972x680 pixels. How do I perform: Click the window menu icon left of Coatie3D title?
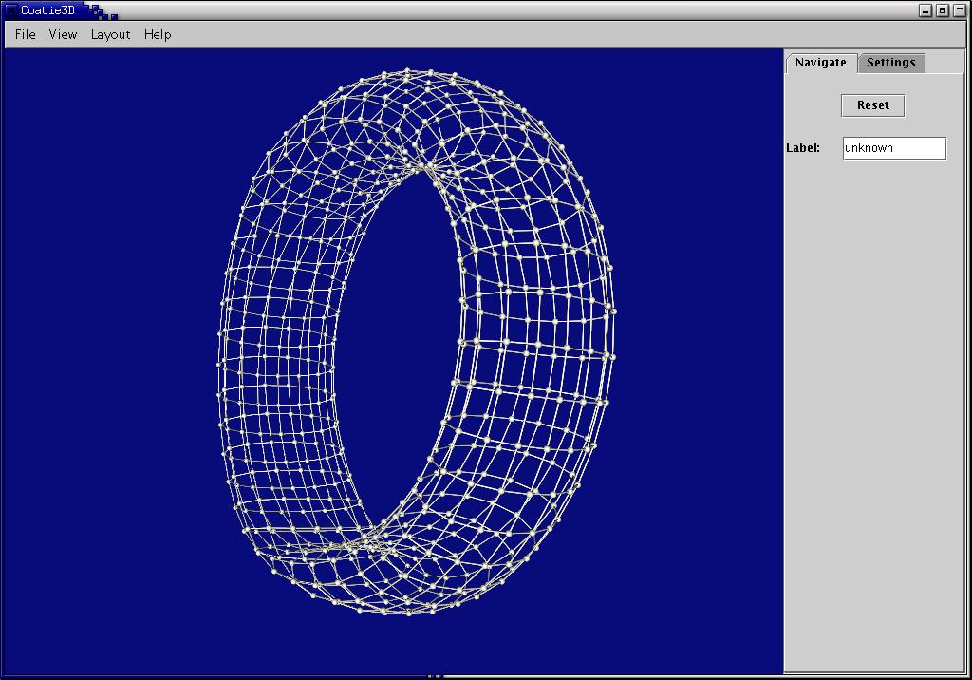click(10, 10)
